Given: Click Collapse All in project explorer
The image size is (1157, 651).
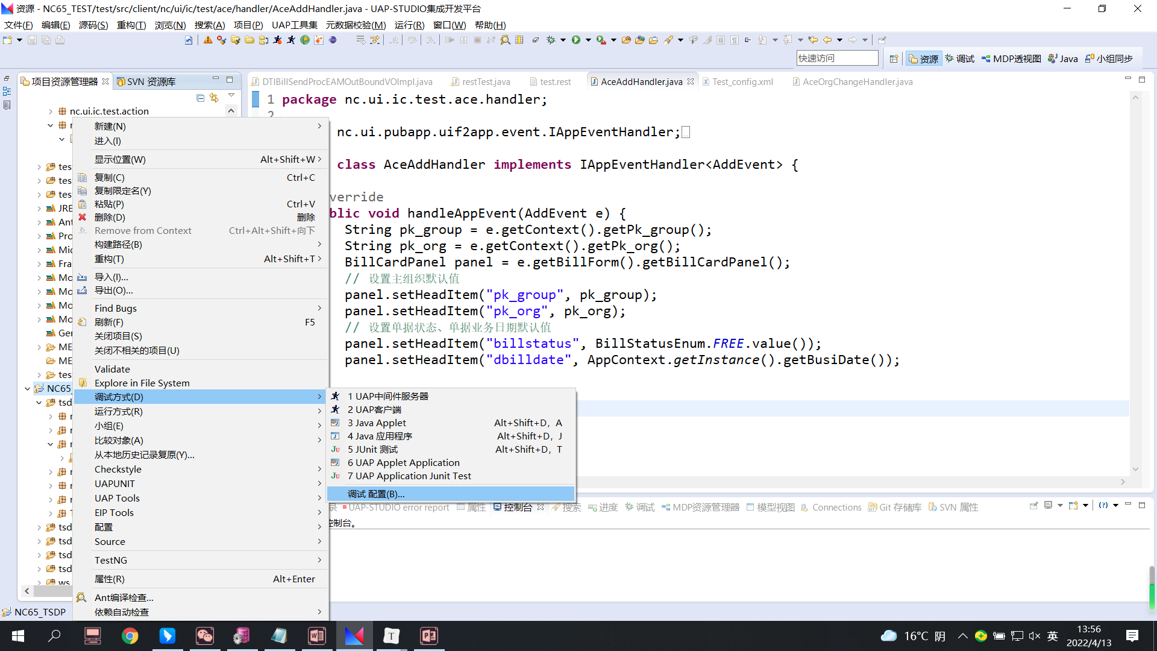Looking at the screenshot, I should click(x=201, y=98).
